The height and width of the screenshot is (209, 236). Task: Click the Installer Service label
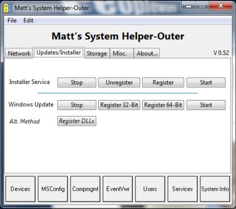[x=29, y=82]
